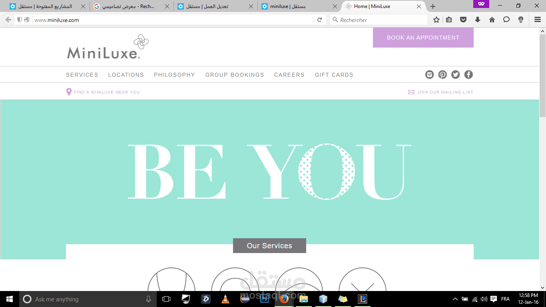Expand the hidden system tray icons
This screenshot has height=307, width=546.
(455, 299)
